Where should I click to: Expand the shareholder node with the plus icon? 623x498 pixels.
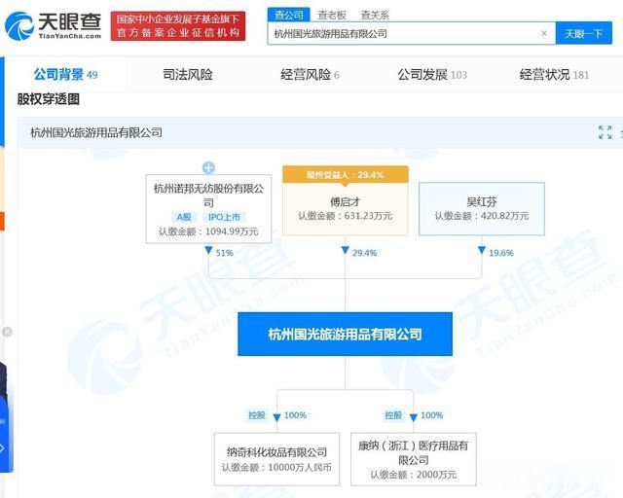coord(208,167)
